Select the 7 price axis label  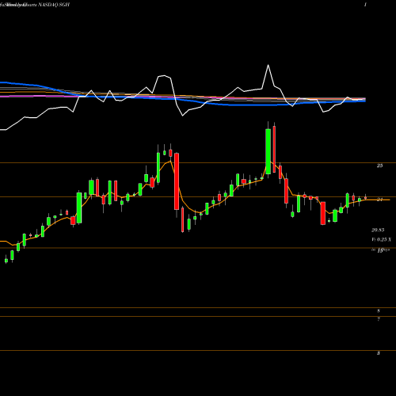click(379, 319)
